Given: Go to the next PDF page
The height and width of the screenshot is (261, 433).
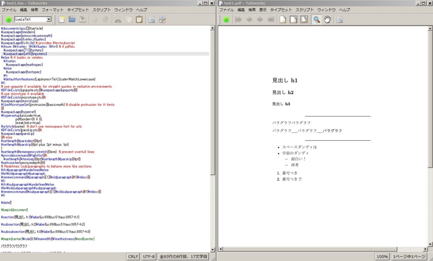Looking at the screenshot, I should coord(260,19).
